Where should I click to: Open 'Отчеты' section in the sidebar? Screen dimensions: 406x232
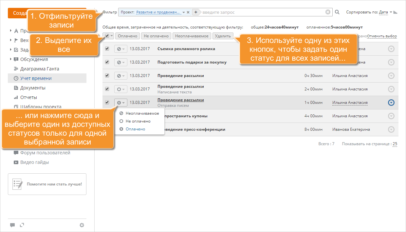(28, 97)
